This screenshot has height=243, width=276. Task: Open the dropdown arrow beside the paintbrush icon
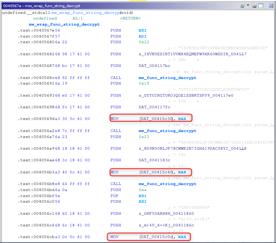click(x=248, y=6)
